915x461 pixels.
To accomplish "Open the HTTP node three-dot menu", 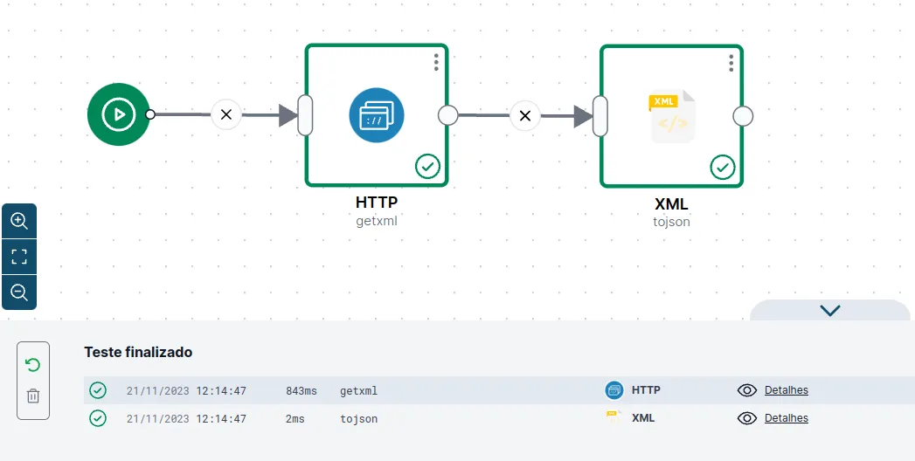I will 436,62.
